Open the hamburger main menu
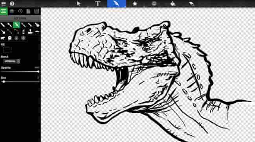 pyautogui.click(x=4, y=4)
